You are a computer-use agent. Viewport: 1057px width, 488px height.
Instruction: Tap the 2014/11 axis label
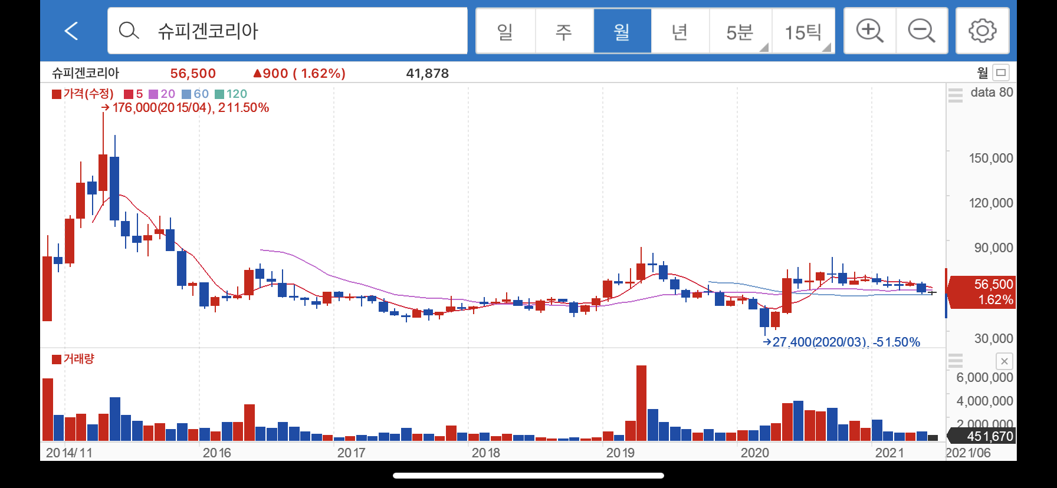pyautogui.click(x=69, y=453)
